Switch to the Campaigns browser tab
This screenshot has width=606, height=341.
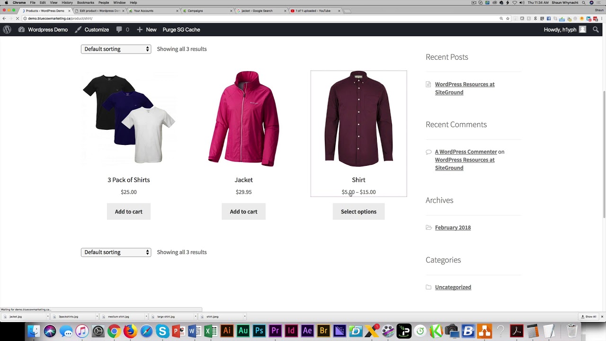(x=208, y=10)
